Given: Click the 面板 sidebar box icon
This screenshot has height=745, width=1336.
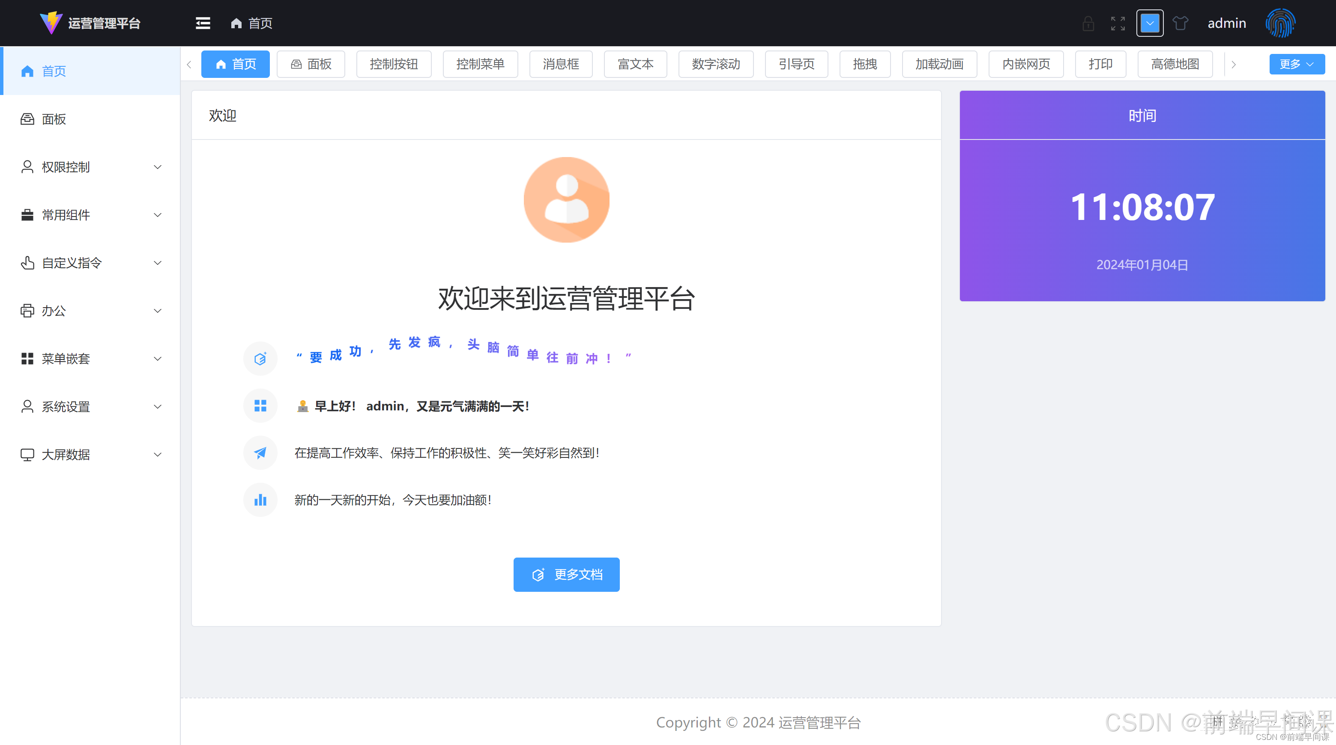Looking at the screenshot, I should pos(27,119).
